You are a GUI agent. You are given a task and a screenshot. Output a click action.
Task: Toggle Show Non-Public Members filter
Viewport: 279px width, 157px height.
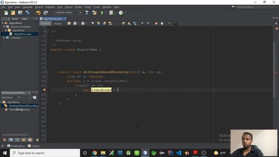click(24, 140)
